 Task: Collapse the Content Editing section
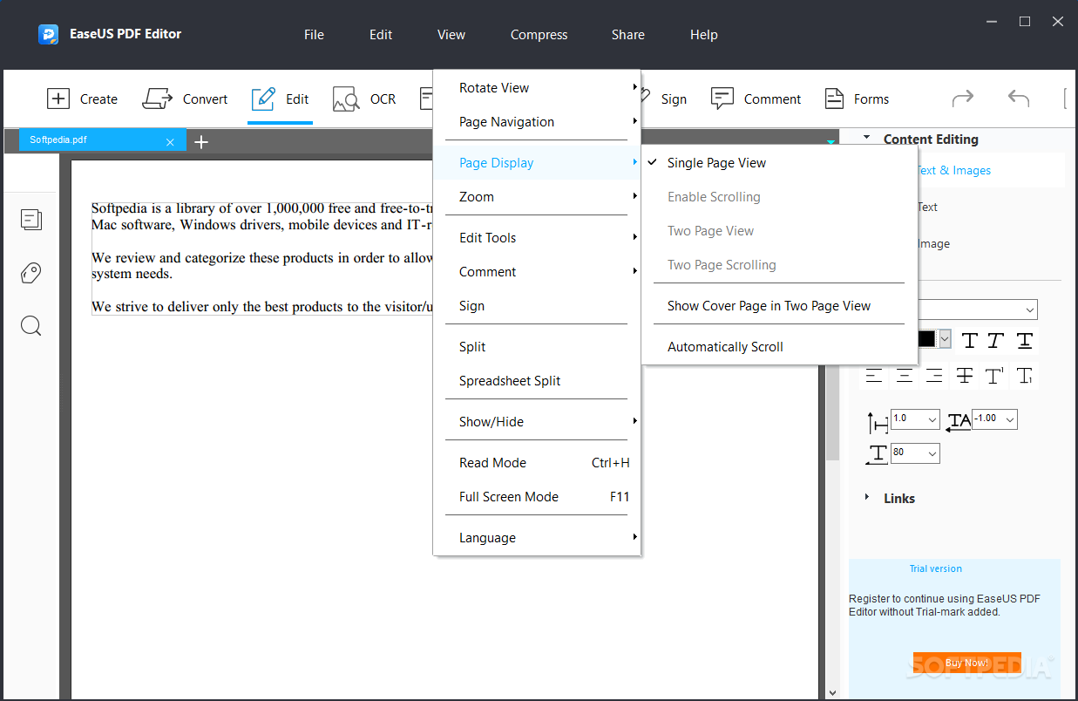pos(866,138)
